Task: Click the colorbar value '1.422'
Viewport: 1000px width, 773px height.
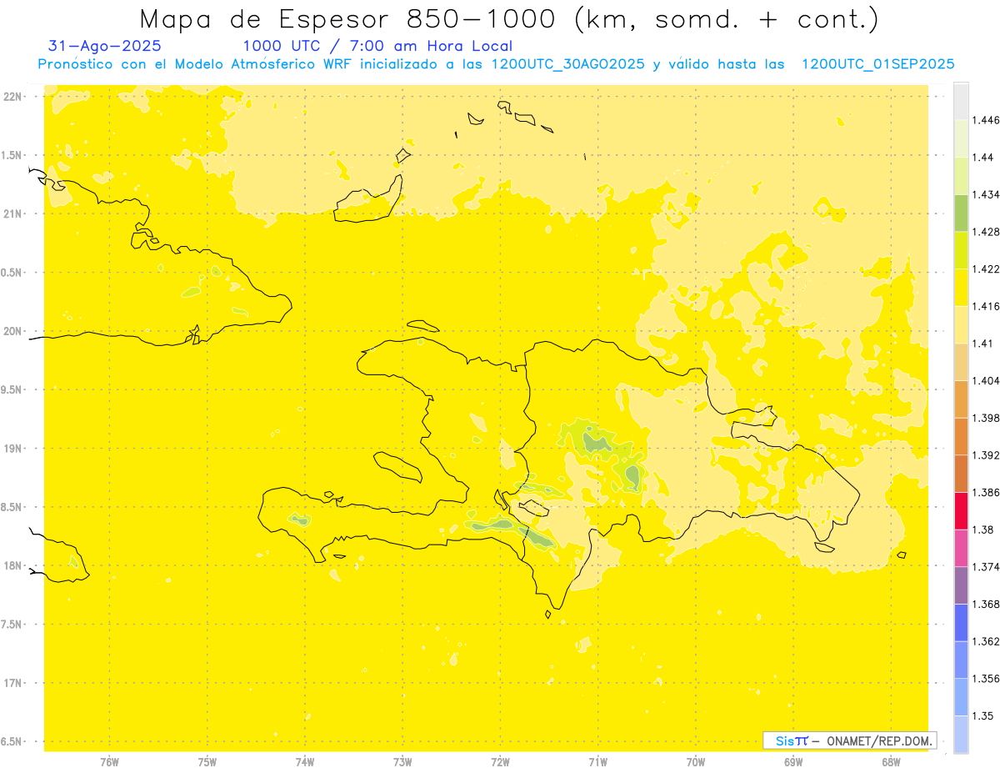Action: [x=986, y=269]
